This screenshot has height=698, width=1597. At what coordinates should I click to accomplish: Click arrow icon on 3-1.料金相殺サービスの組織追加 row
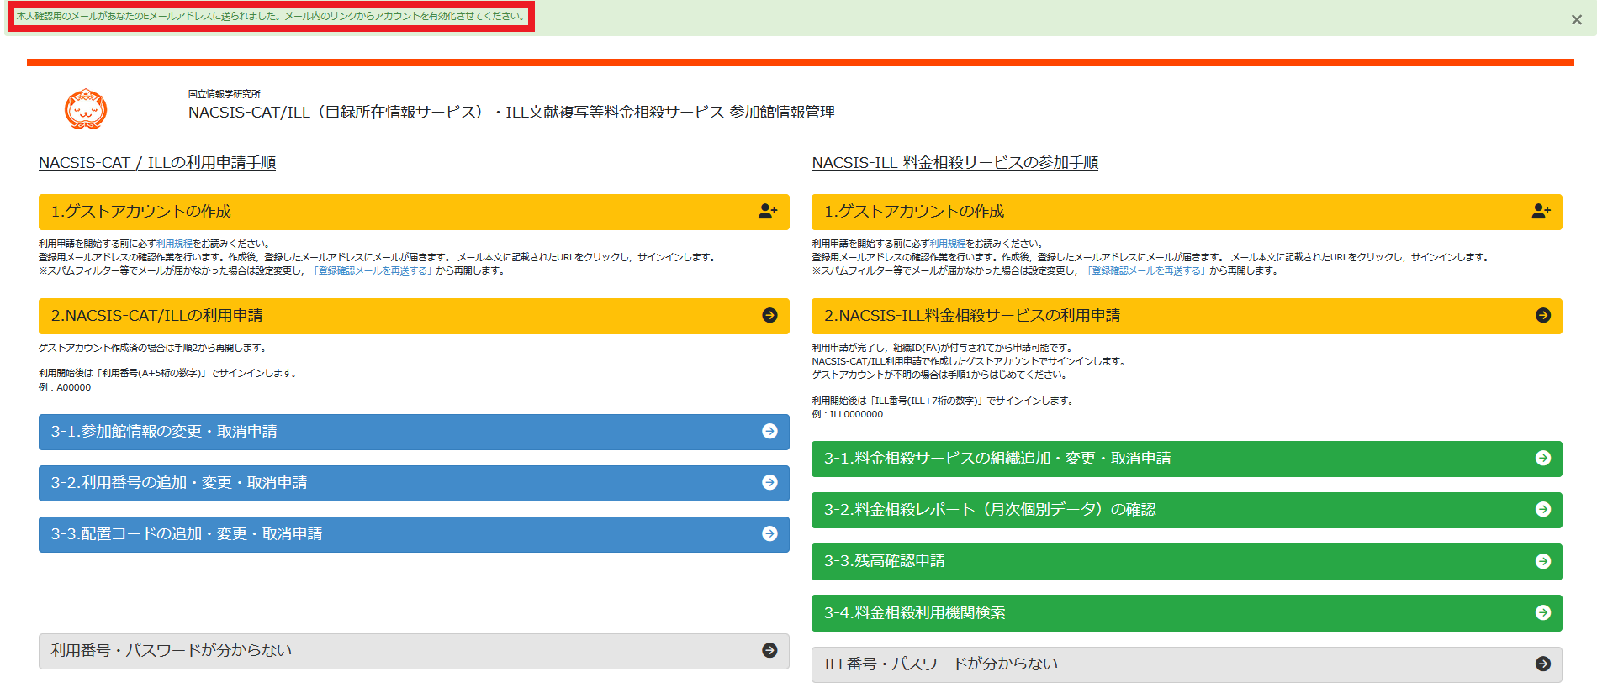[1543, 458]
